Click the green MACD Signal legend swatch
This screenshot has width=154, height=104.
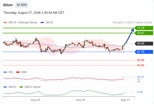[x=21, y=87]
